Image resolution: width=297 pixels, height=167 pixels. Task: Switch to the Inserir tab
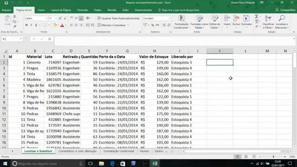(x=41, y=10)
